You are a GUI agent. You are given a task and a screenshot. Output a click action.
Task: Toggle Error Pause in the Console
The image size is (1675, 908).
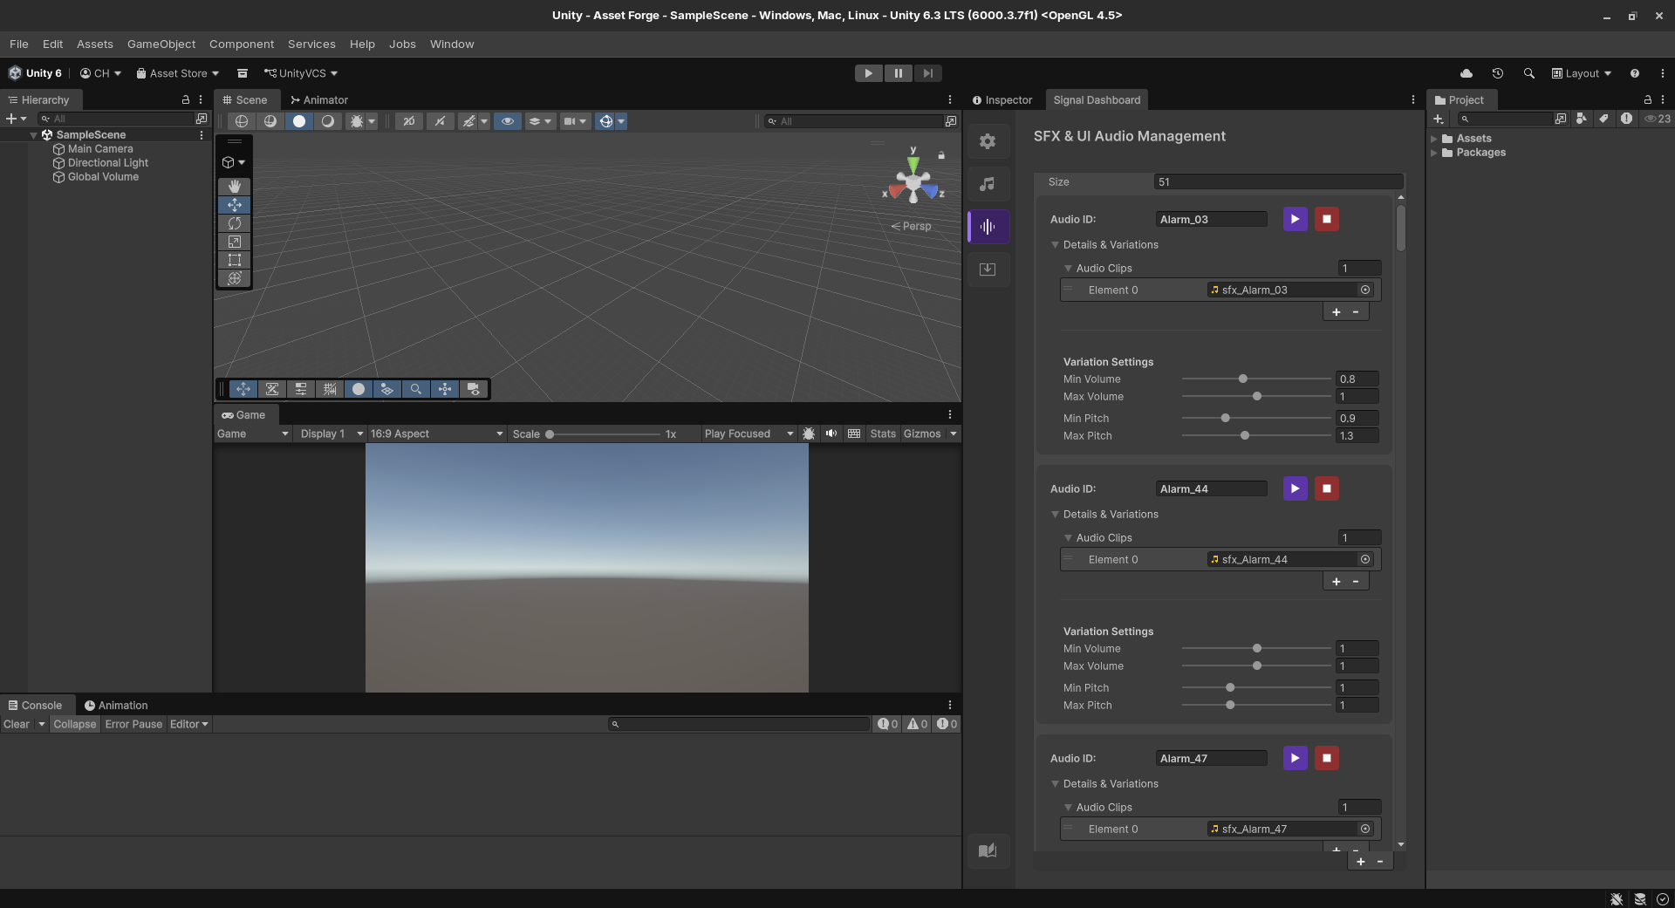[133, 724]
